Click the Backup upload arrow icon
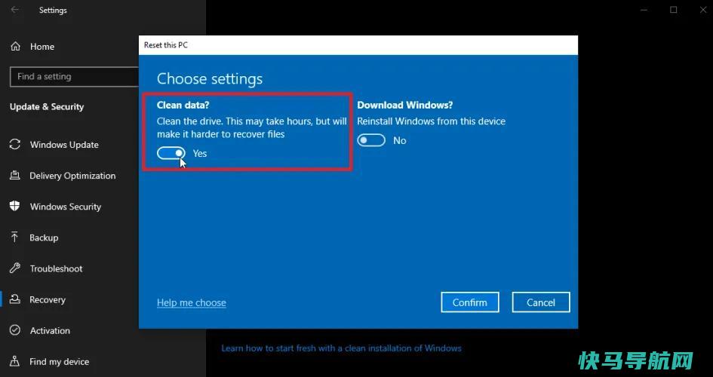713x377 pixels. coord(15,237)
